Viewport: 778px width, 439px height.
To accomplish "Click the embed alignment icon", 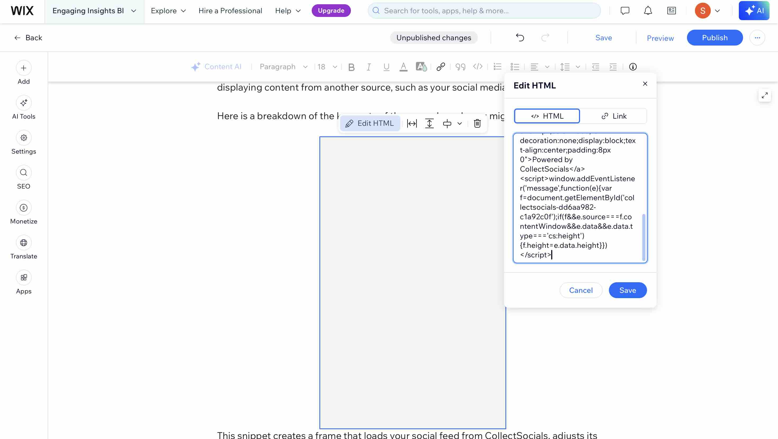I will pos(447,123).
